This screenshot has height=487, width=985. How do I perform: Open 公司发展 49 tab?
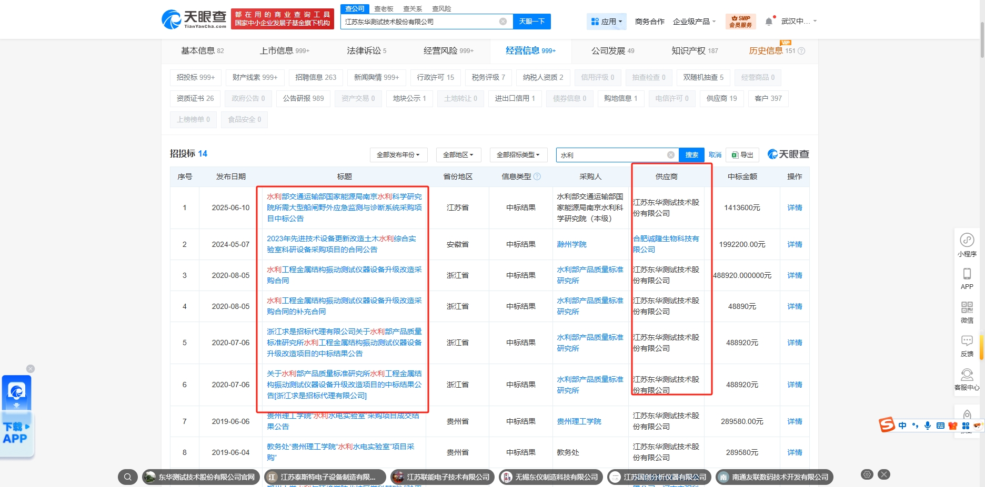click(613, 51)
